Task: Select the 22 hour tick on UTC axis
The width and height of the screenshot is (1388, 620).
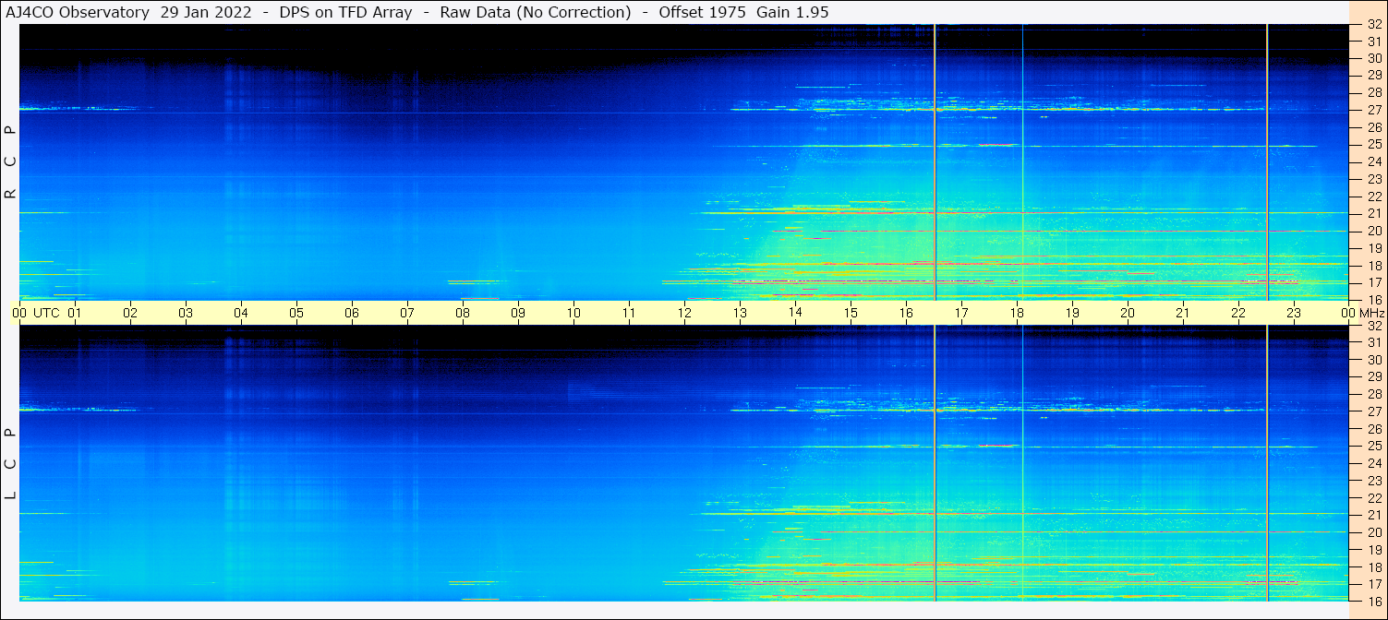Action: tap(1238, 313)
